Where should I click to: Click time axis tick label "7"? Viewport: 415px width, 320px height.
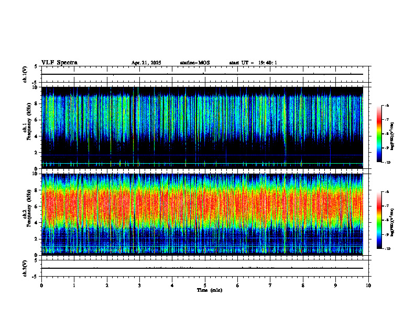270,285
